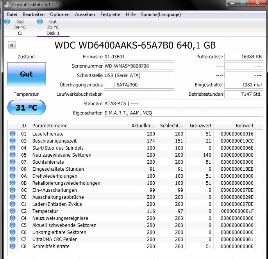Close the CrystalDiskInfo window
268x259 pixels.
tap(257, 3)
